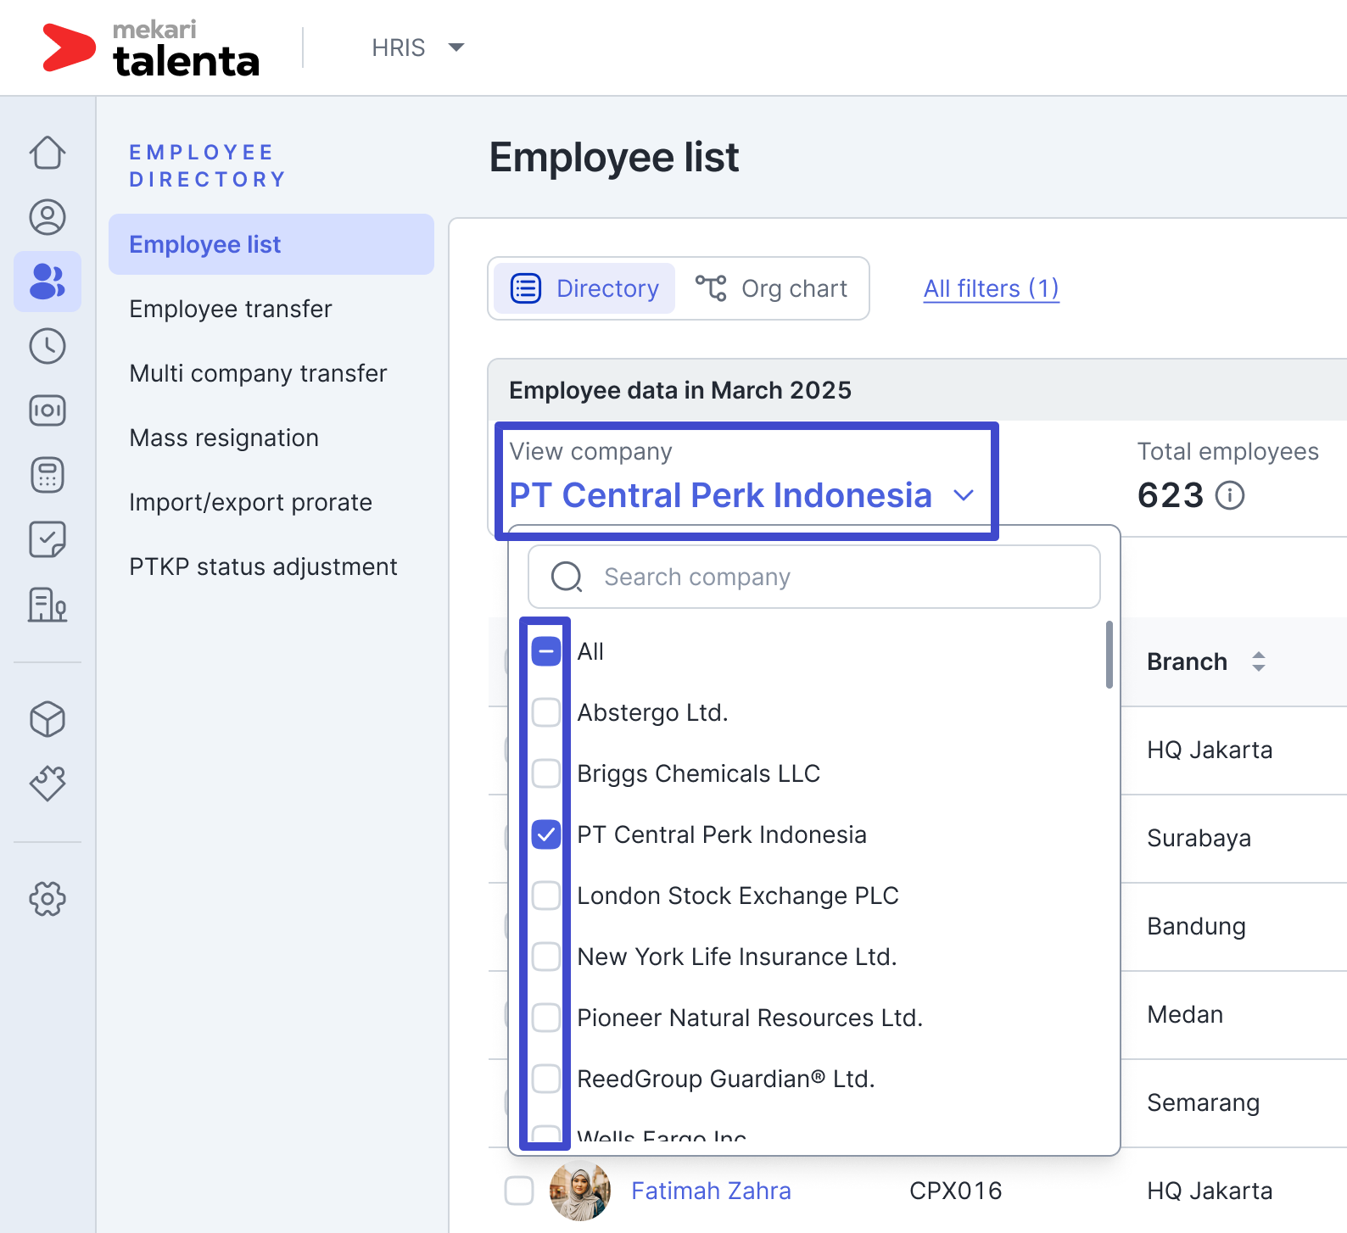Open the clock time management icon
1347x1233 pixels.
point(48,346)
